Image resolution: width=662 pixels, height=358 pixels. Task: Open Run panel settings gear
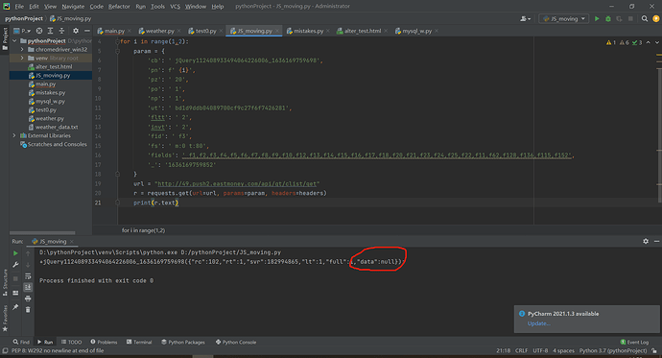click(x=646, y=241)
